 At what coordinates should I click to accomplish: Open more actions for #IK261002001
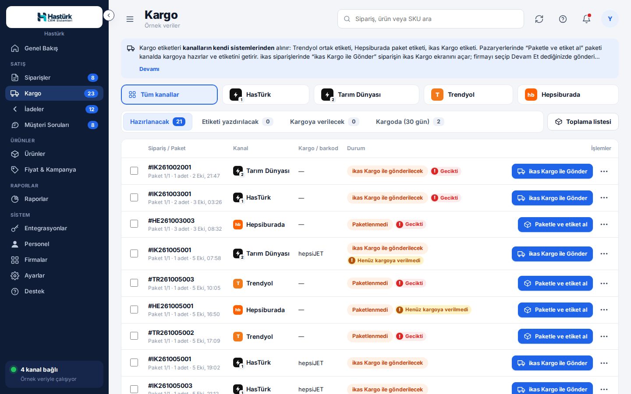pyautogui.click(x=604, y=171)
